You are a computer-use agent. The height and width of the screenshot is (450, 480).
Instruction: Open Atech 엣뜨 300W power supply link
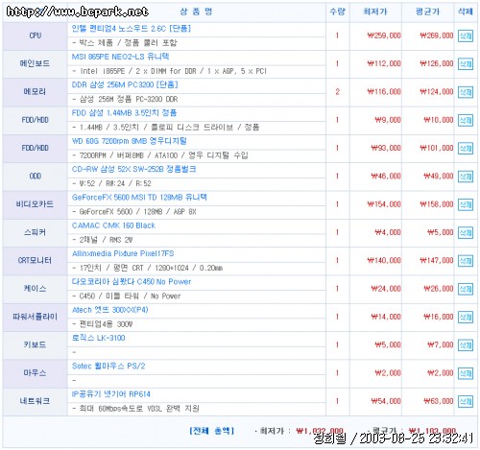[109, 310]
